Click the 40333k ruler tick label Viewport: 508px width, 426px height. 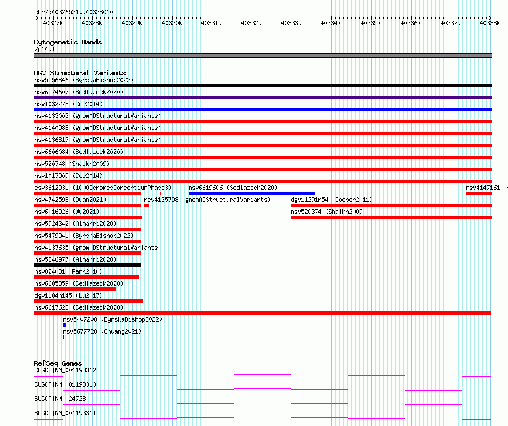tap(291, 23)
